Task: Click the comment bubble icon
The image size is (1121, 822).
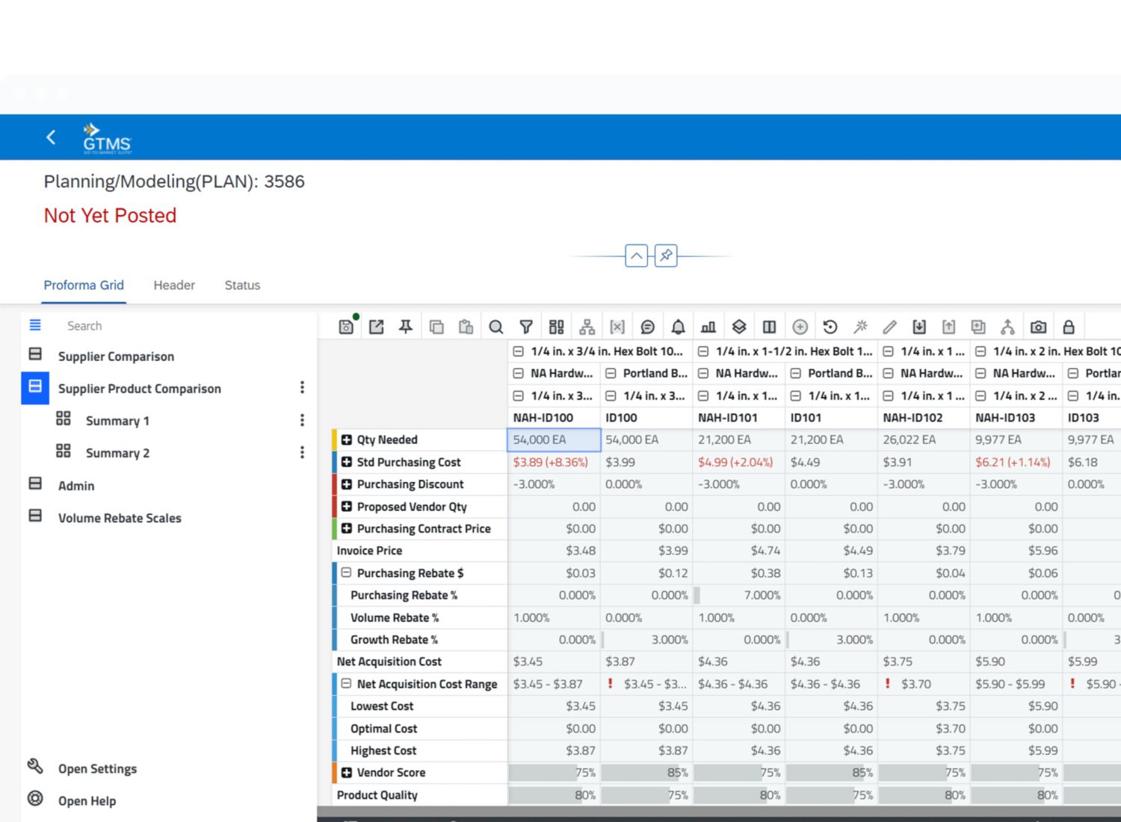Action: [x=648, y=327]
